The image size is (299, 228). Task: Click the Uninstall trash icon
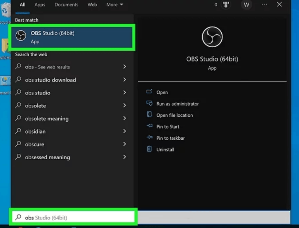149,148
